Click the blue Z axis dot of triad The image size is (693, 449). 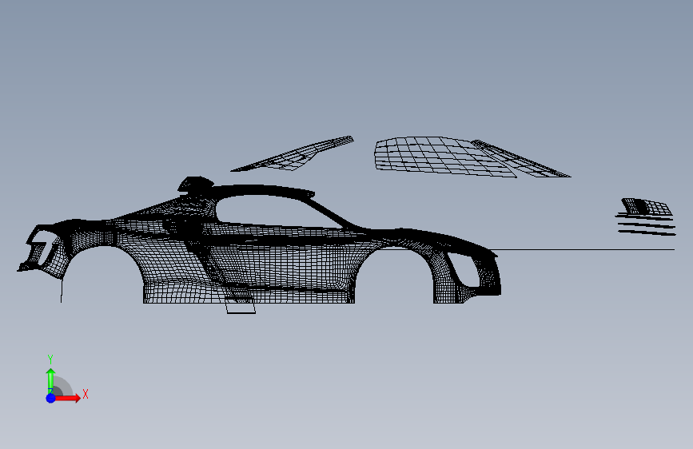(x=51, y=398)
